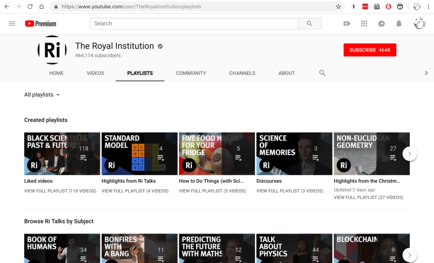This screenshot has width=434, height=263.
Task: Click Browse Ri Talks by Subject heading
Action: click(x=58, y=221)
